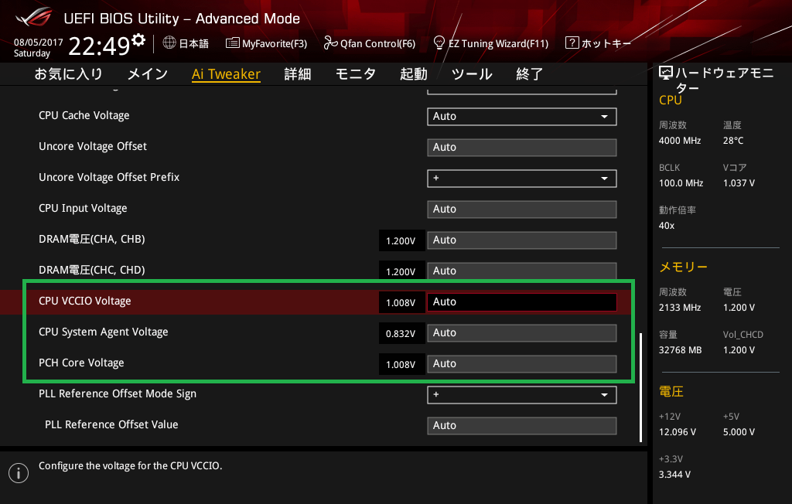Click the 100.0 MHz BCLK value
This screenshot has height=504, width=792.
pos(681,183)
